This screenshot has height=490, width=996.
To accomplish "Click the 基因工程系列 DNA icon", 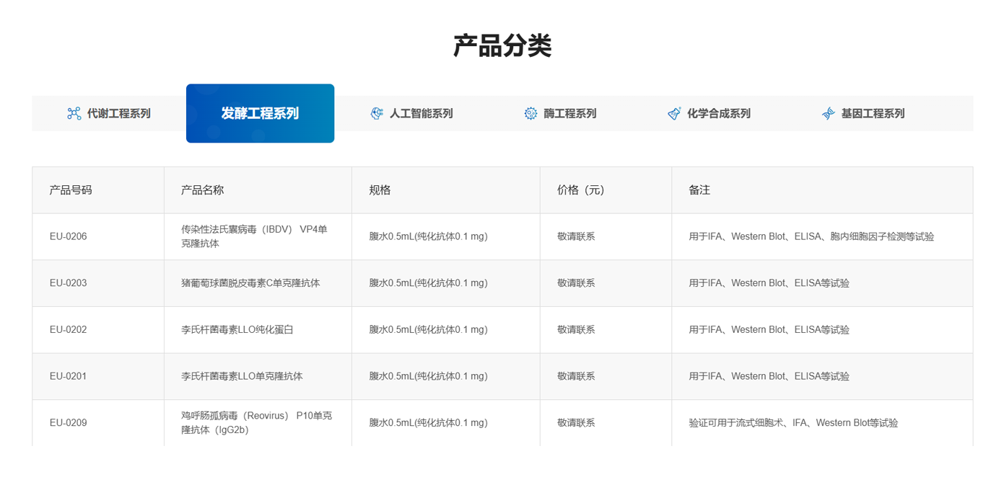I will tap(828, 113).
